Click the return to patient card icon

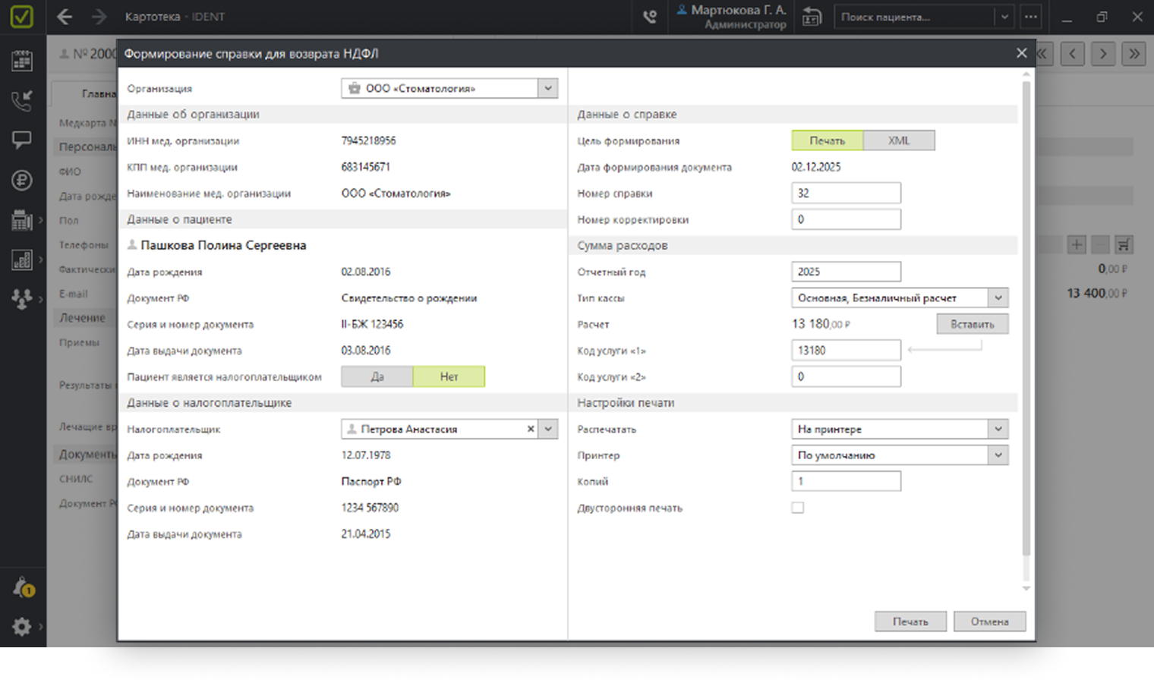[x=812, y=17]
